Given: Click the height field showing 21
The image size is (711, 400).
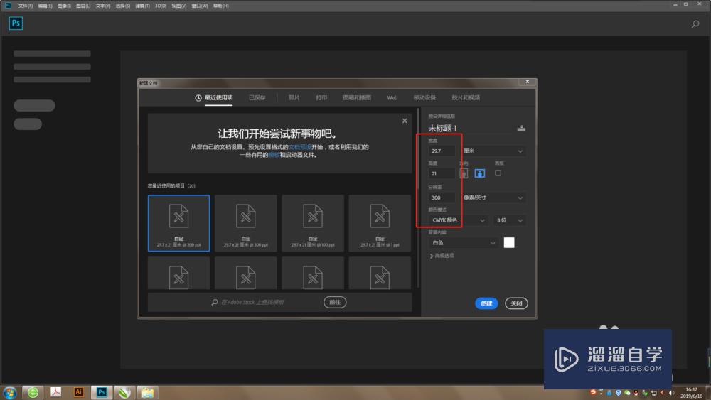Looking at the screenshot, I should click(x=442, y=173).
